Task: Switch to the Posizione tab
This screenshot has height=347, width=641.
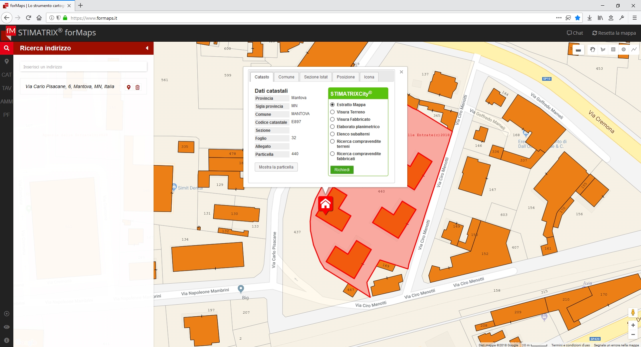Action: 346,77
